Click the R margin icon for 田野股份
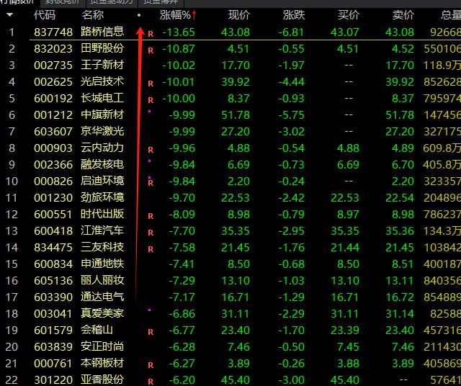The height and width of the screenshot is (386, 461). coord(151,50)
